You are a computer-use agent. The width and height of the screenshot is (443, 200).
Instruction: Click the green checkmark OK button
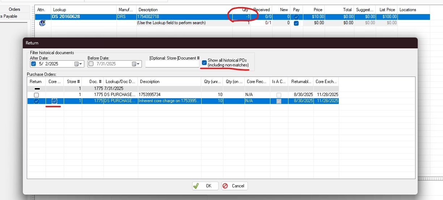pos(205,186)
